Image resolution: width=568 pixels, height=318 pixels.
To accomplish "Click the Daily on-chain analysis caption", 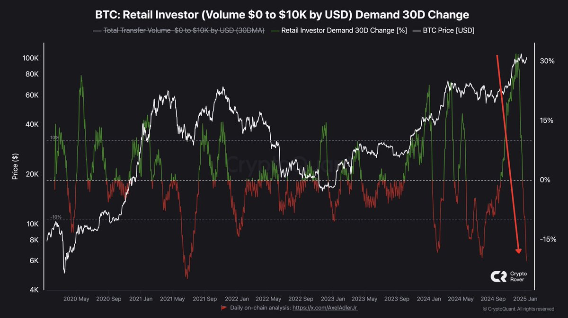I will click(x=260, y=308).
